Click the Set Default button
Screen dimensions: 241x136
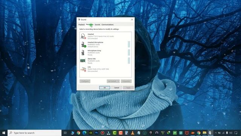click(112, 81)
